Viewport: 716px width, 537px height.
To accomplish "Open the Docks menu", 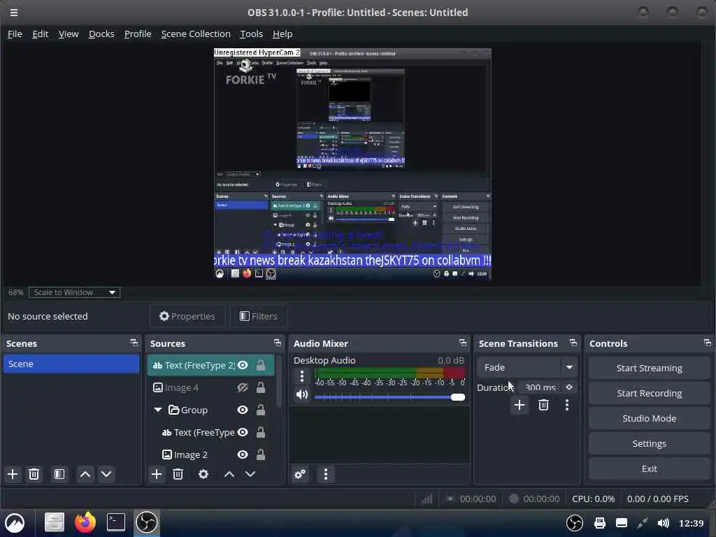I will 101,34.
